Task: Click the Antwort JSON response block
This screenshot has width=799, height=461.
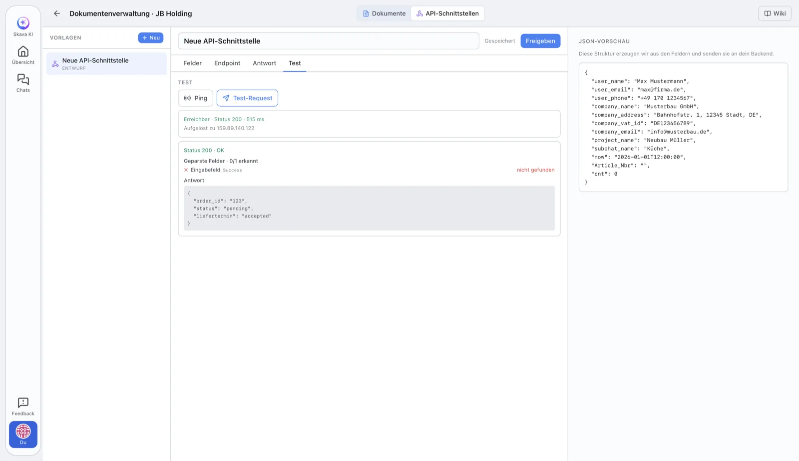Action: [369, 208]
